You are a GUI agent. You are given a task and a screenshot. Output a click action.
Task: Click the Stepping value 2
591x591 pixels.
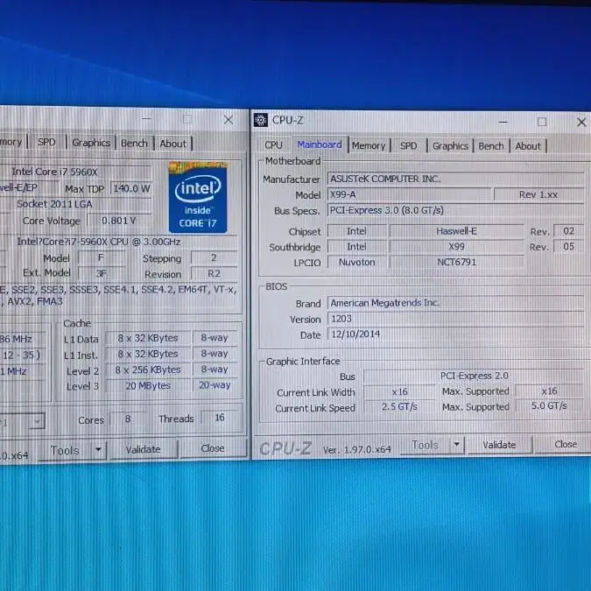(215, 257)
